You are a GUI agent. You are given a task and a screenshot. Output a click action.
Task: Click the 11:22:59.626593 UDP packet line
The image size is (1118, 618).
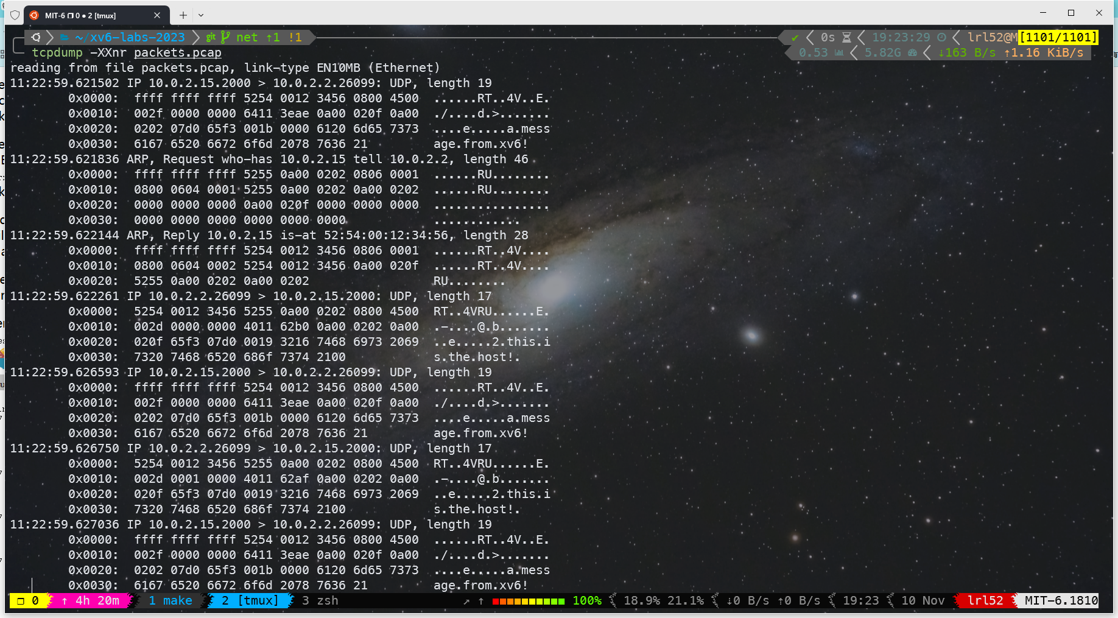tap(251, 372)
